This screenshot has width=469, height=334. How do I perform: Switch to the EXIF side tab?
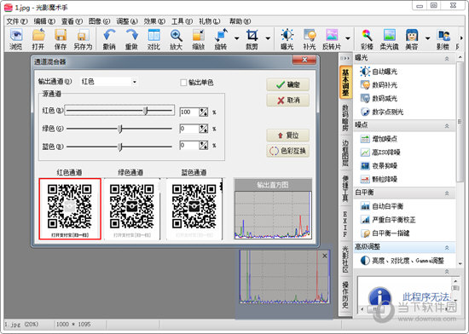[x=345, y=224]
